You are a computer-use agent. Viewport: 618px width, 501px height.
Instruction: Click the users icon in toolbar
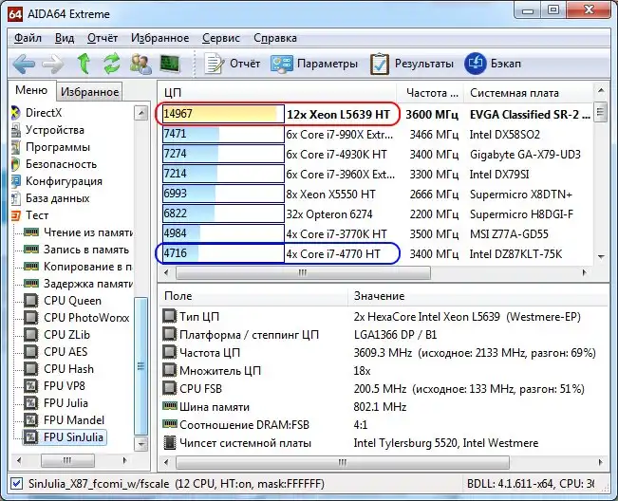click(140, 64)
